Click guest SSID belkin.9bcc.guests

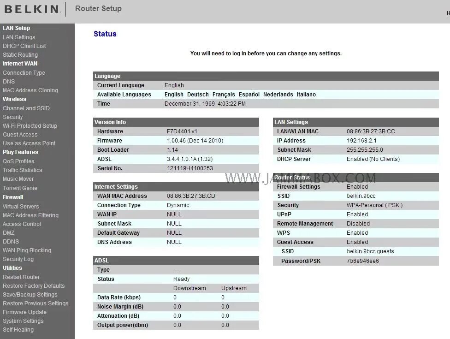pyautogui.click(x=370, y=251)
